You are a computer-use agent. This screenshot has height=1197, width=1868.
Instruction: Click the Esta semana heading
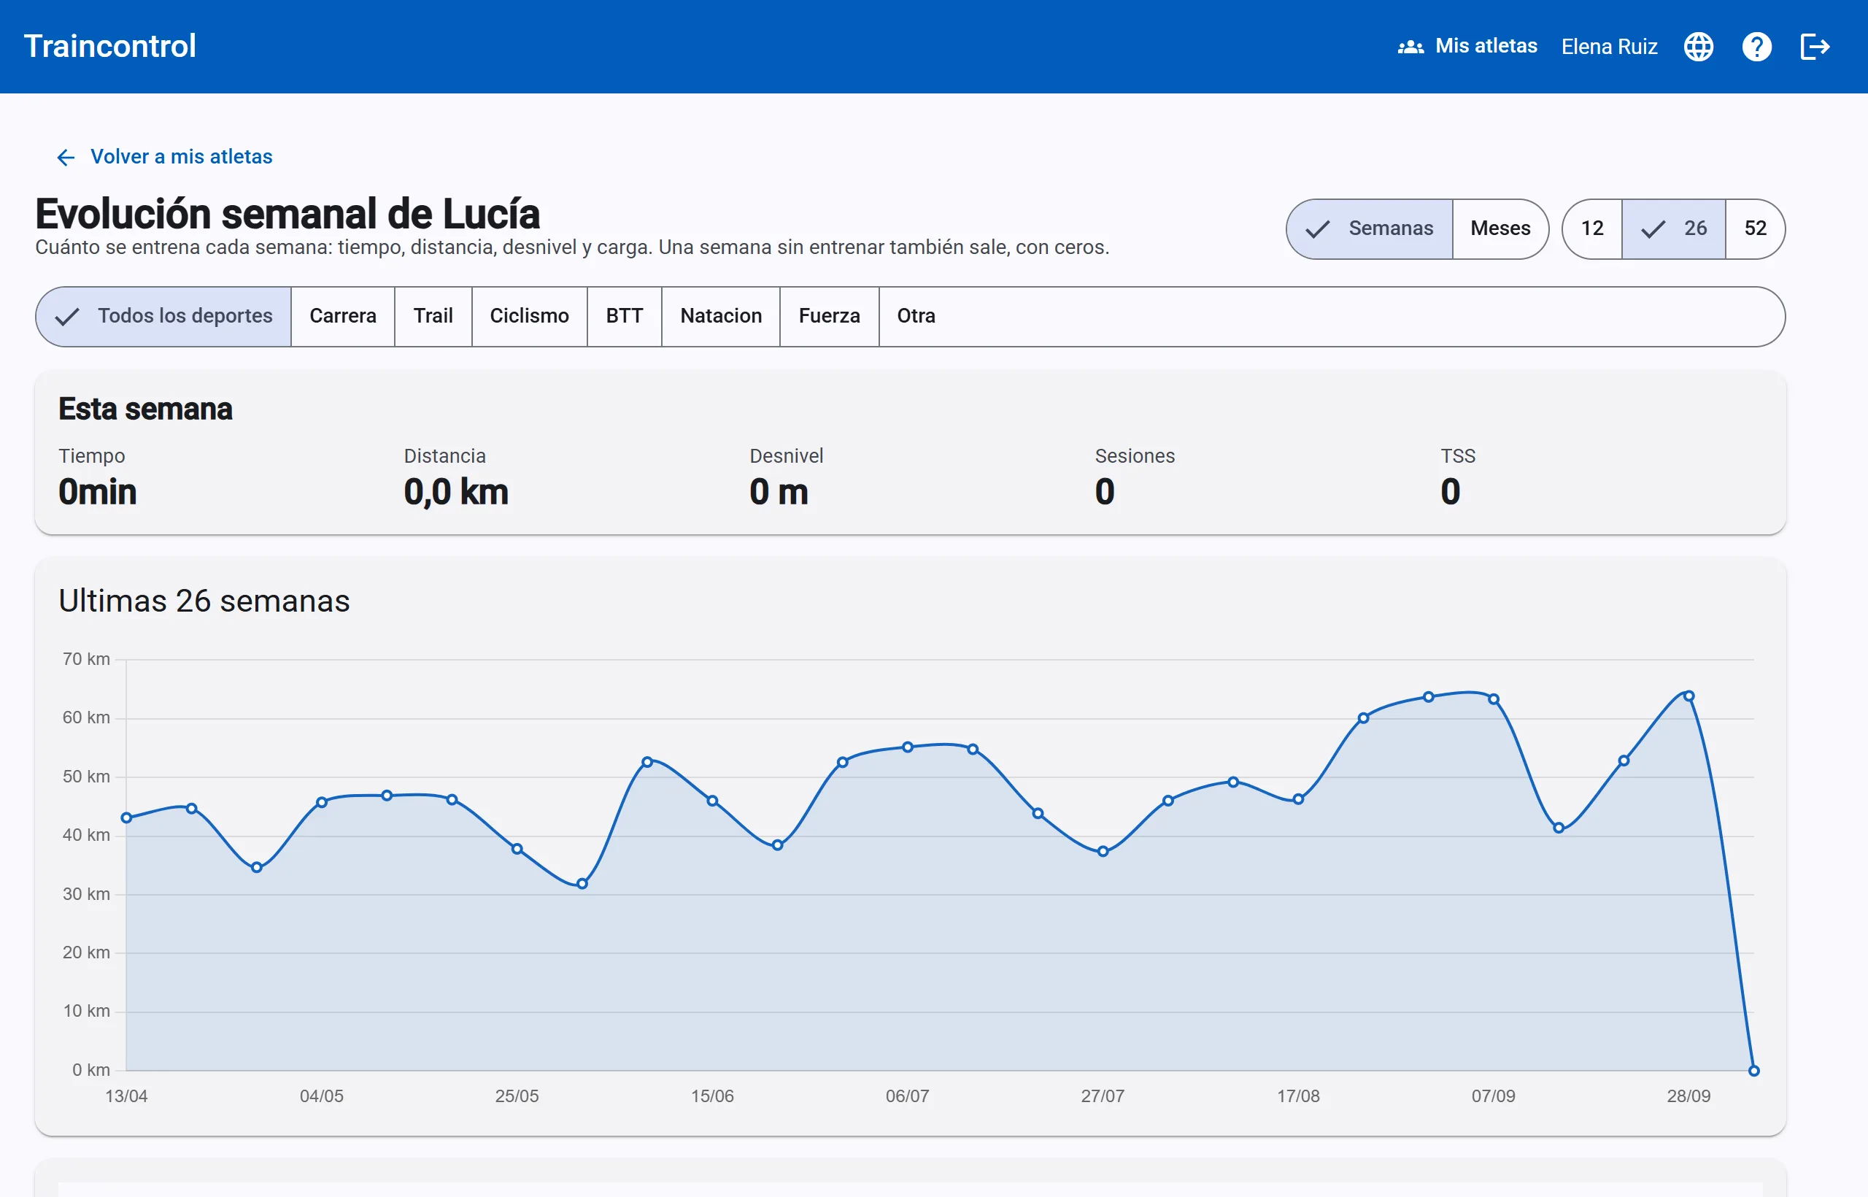point(145,409)
